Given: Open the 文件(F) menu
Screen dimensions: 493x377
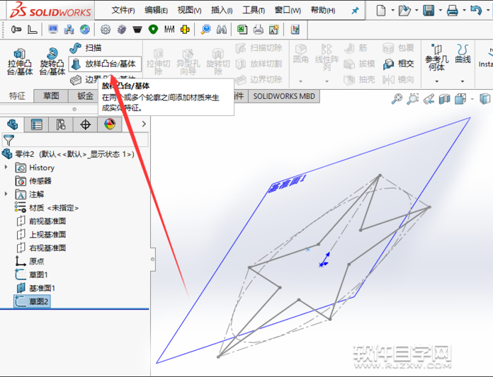Looking at the screenshot, I should (123, 11).
